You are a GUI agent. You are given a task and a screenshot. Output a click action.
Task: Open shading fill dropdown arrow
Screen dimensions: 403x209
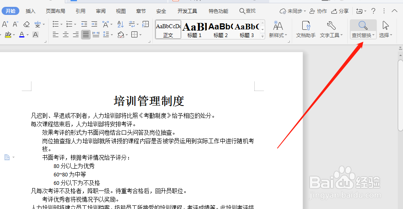(x=127, y=35)
